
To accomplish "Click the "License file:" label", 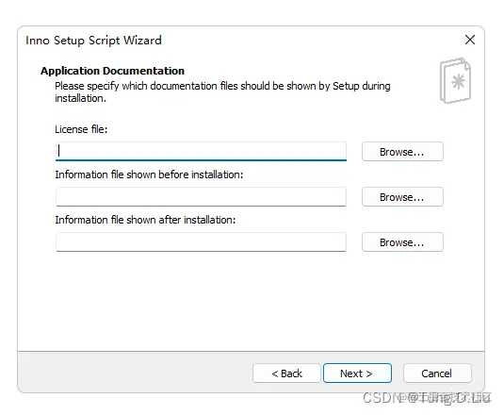I will 81,129.
